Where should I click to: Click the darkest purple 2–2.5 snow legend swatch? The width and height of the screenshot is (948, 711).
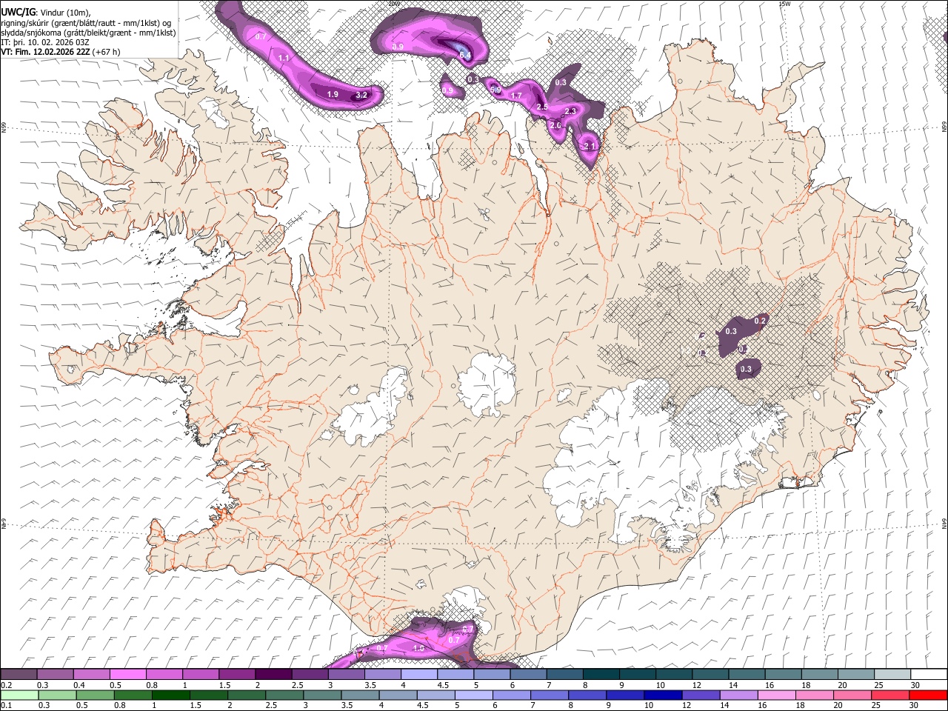pyautogui.click(x=273, y=674)
